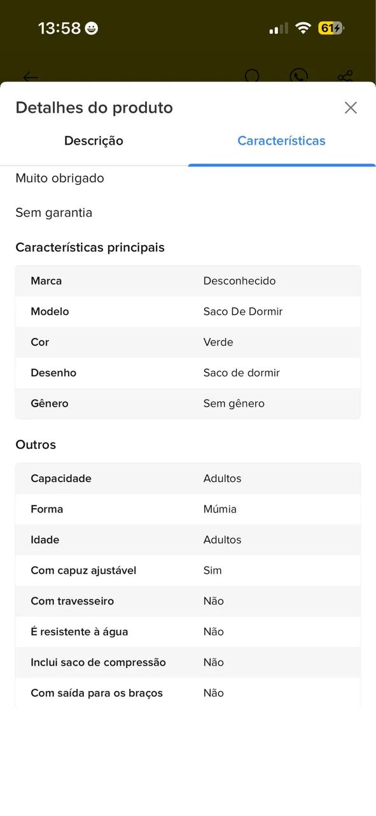Tap the cellular signal bars icon

(279, 28)
